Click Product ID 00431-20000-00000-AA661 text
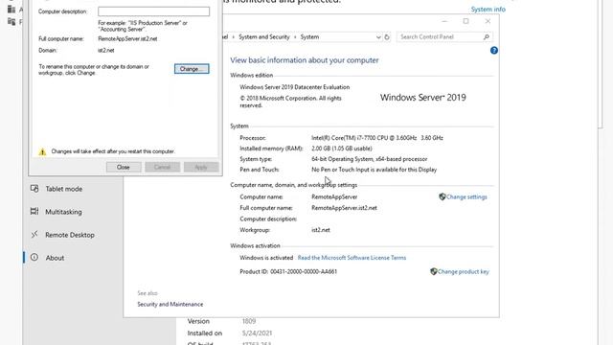 coord(288,271)
